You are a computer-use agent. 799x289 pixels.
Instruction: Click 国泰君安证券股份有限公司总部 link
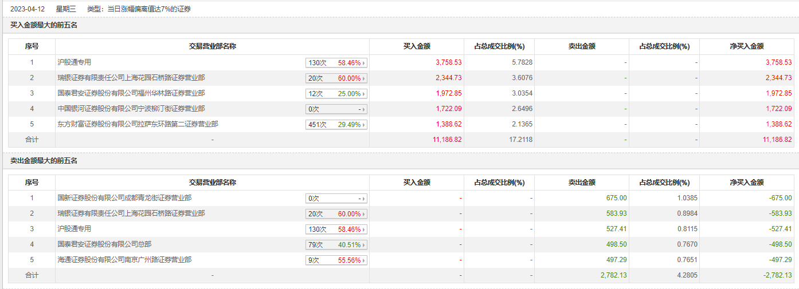coord(105,244)
